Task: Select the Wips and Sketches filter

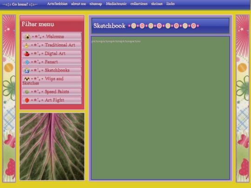Action: point(52,81)
